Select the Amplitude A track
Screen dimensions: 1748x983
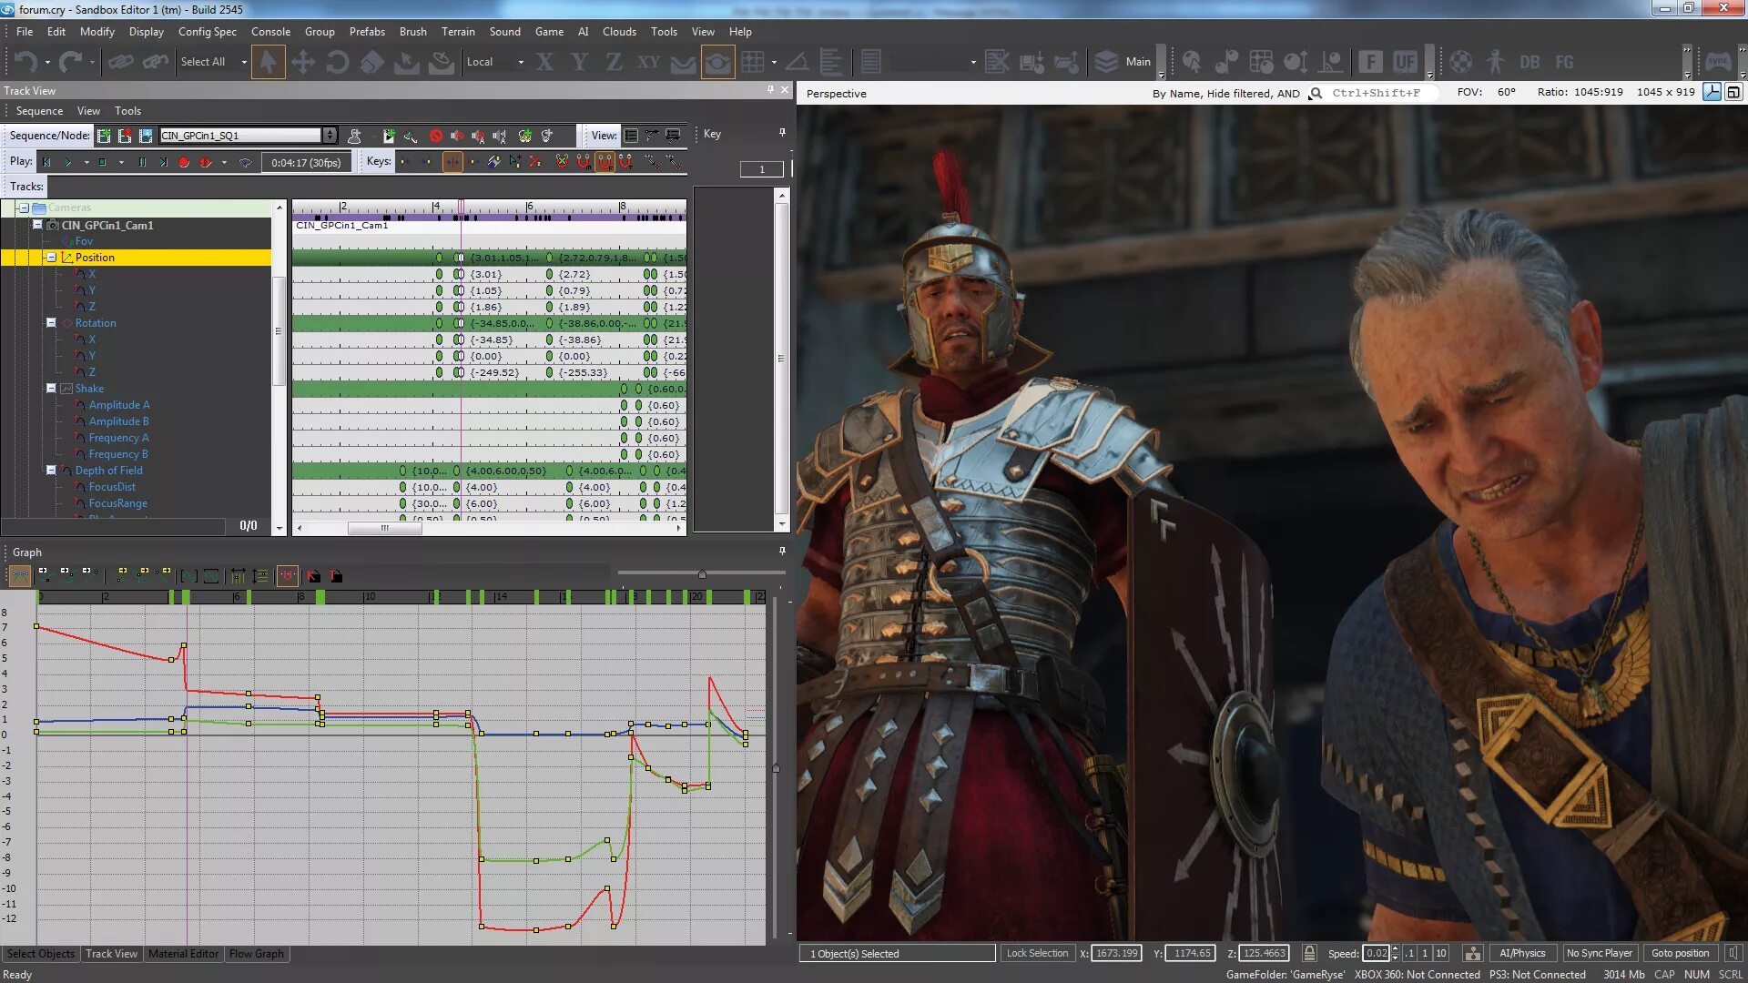pyautogui.click(x=119, y=405)
